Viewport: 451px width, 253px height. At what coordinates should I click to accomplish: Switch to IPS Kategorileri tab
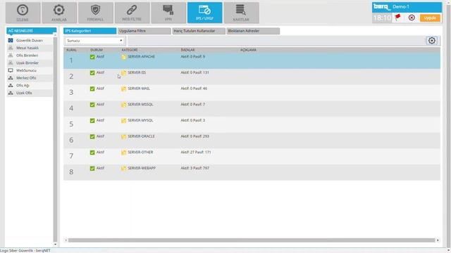point(89,31)
